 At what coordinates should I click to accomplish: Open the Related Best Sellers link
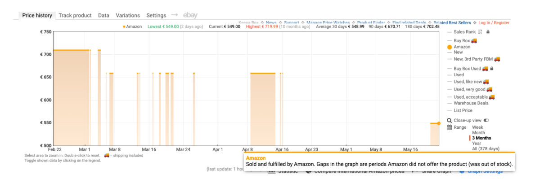coord(452,23)
